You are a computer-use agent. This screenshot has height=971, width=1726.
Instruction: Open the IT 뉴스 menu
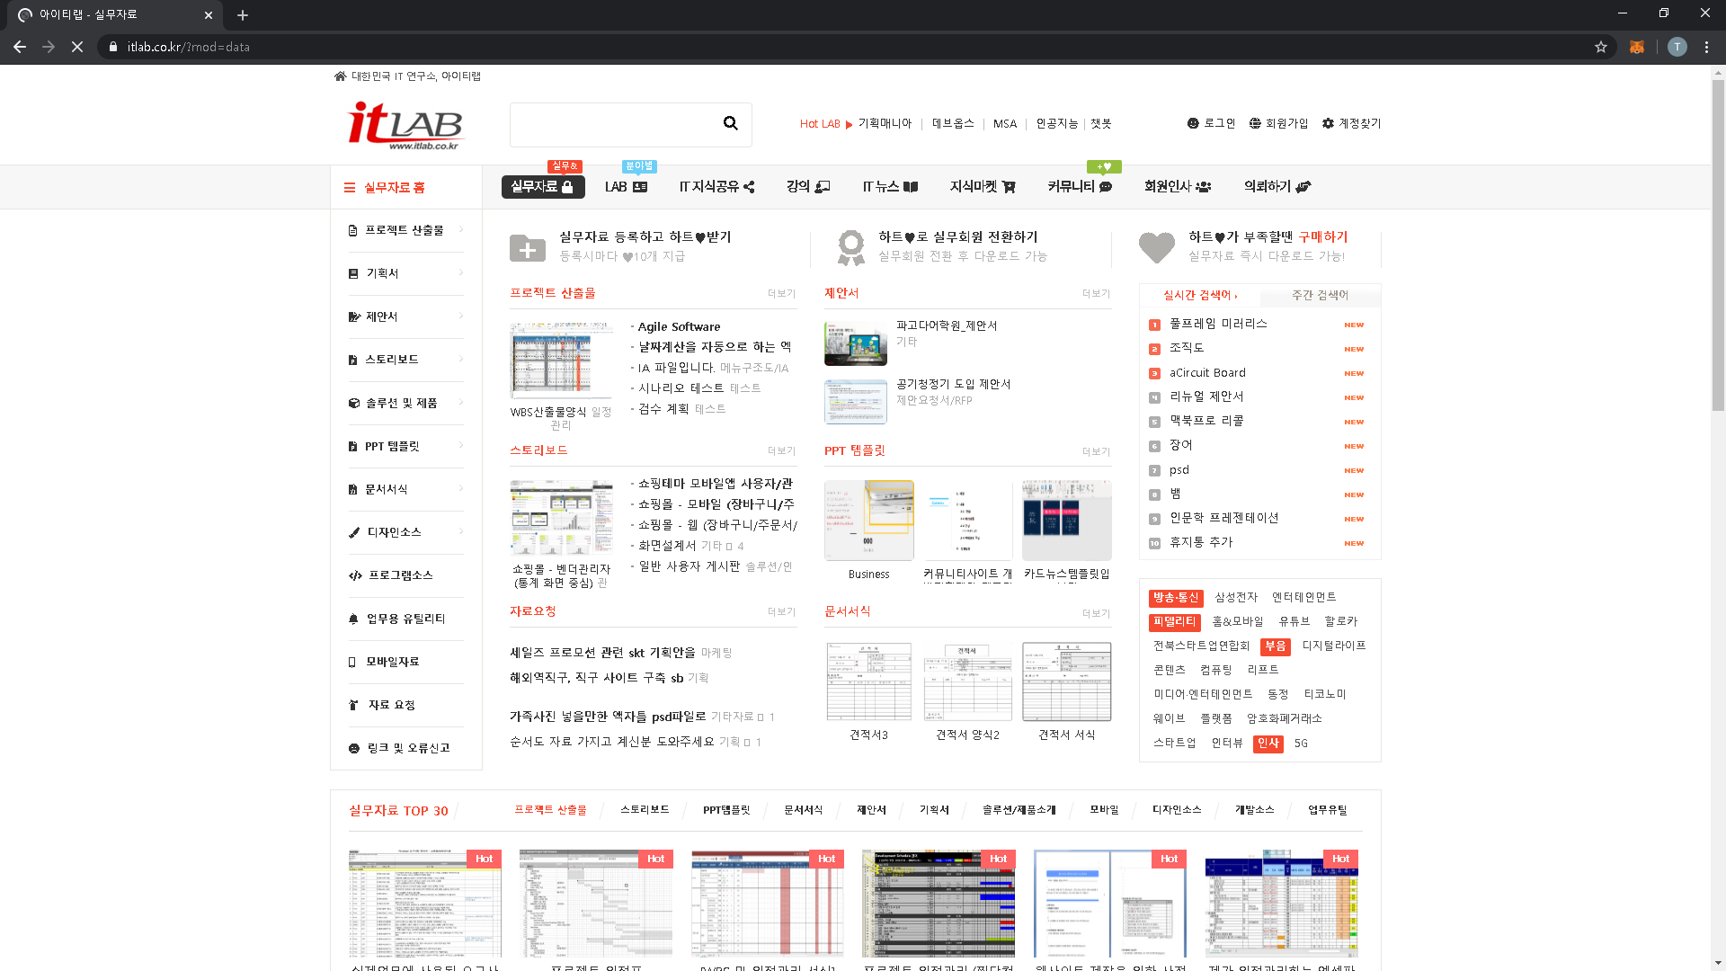[889, 187]
